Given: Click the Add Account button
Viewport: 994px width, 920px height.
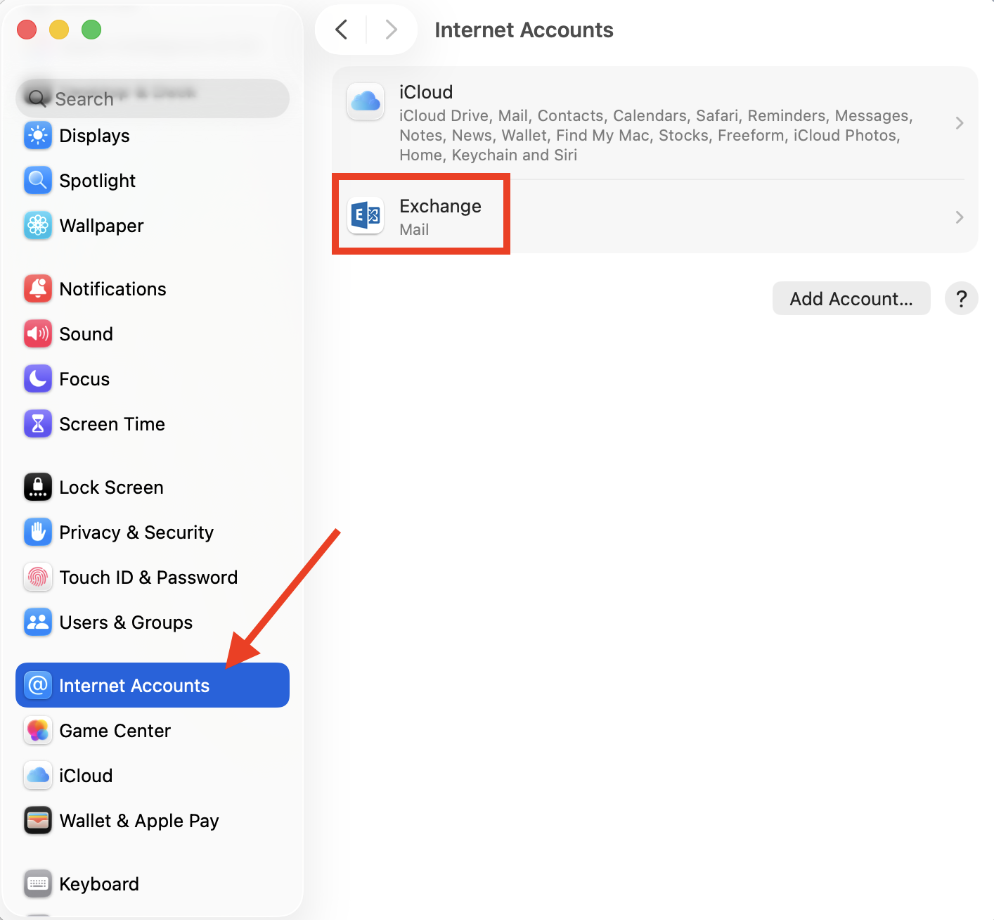Looking at the screenshot, I should point(851,298).
